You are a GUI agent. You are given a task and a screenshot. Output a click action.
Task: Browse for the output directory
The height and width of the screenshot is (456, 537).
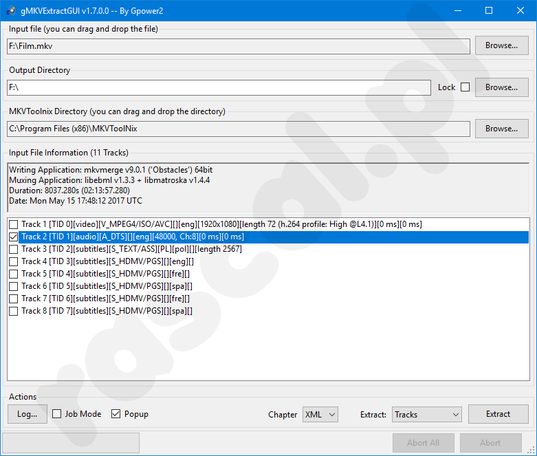pyautogui.click(x=501, y=87)
